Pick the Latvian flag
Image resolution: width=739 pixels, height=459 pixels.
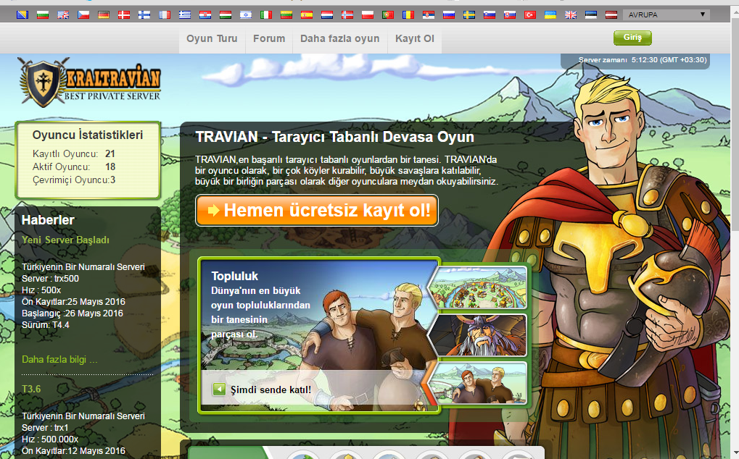611,15
